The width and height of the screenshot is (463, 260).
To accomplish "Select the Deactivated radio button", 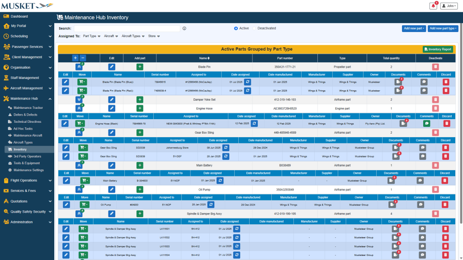I will (254, 28).
